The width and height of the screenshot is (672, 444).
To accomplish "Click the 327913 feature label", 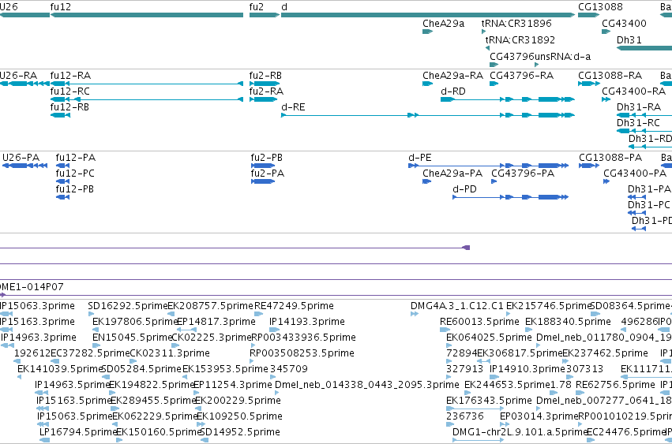I will (464, 369).
